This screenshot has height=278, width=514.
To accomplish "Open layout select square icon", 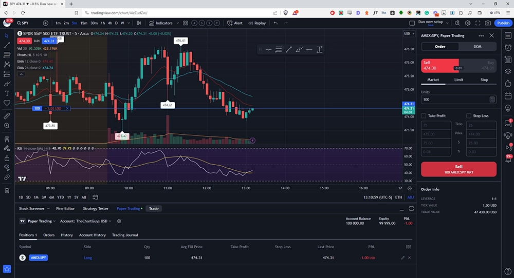I will (412, 23).
